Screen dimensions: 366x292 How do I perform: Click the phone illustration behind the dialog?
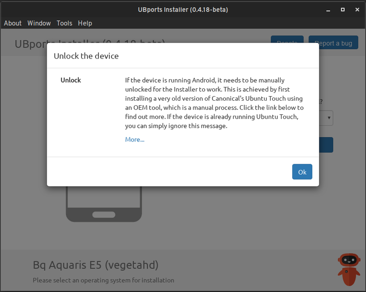point(104,204)
